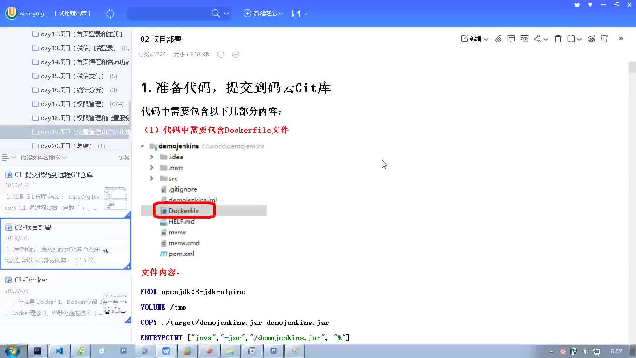Viewport: 636px width, 358px height.
Task: Click the share icon
Action: click(x=537, y=39)
